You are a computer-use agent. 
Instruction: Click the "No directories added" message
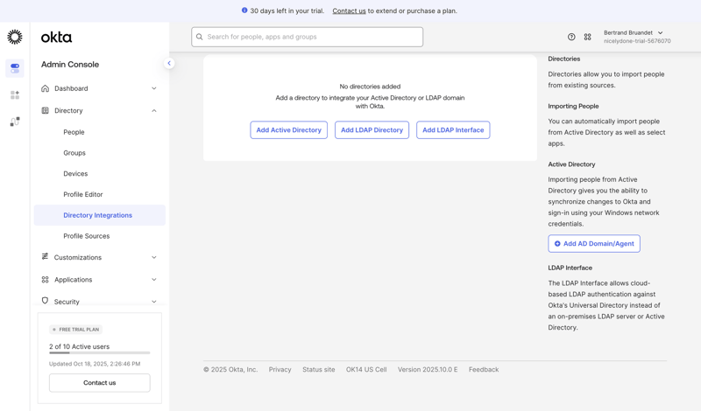pyautogui.click(x=370, y=87)
